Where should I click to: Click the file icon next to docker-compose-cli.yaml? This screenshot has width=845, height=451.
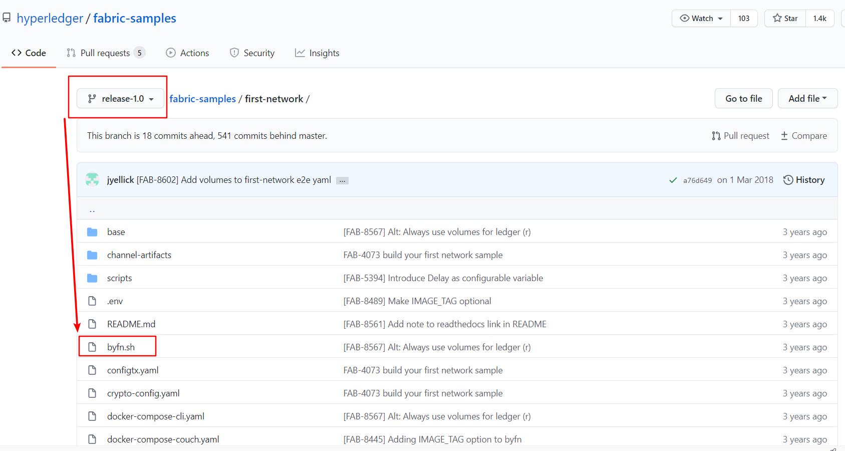pos(92,416)
